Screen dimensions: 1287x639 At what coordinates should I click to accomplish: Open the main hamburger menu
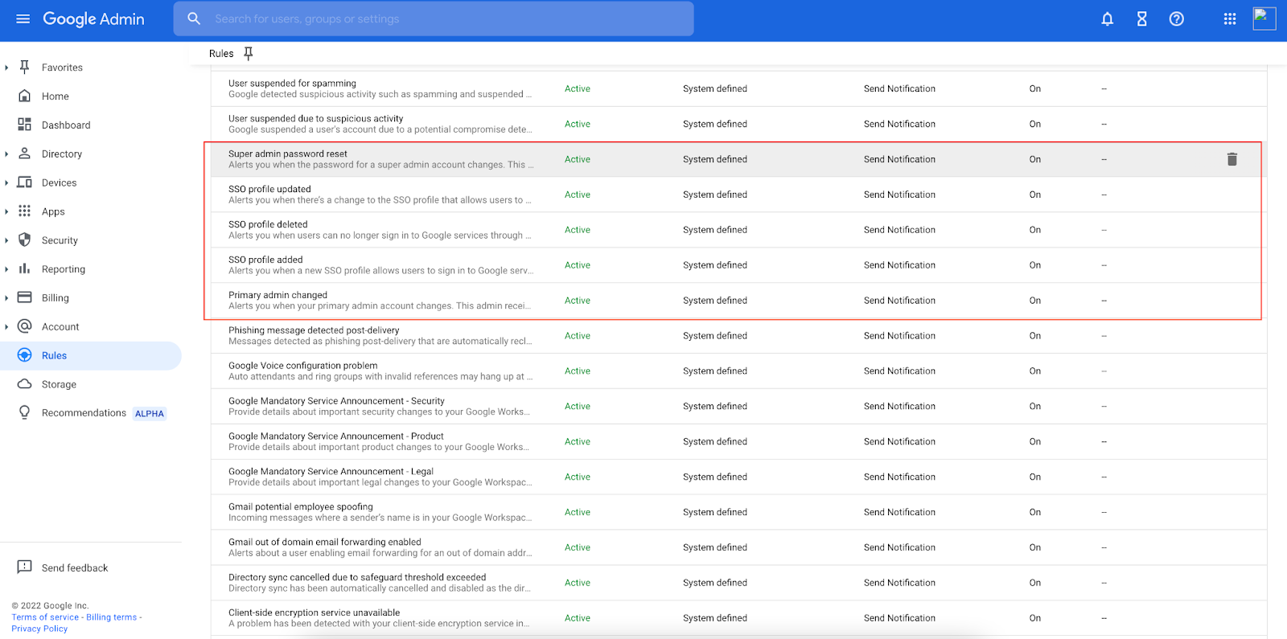23,18
